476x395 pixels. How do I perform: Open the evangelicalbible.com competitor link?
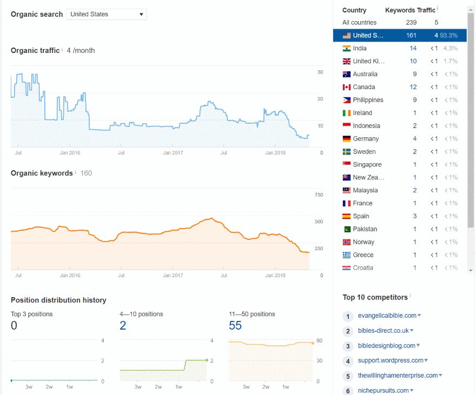pos(387,316)
